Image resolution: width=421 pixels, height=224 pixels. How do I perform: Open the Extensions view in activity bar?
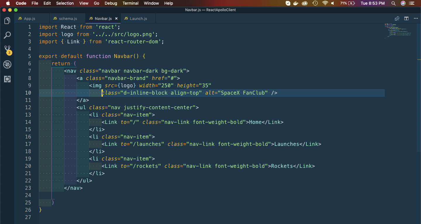[7, 79]
